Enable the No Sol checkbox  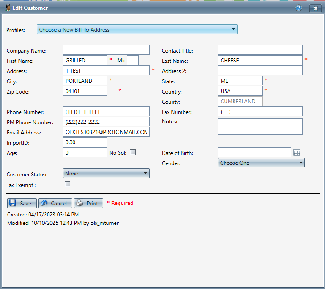click(132, 152)
